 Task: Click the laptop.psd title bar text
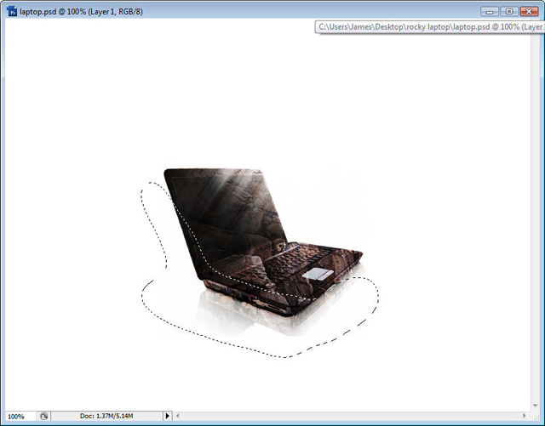pos(81,12)
